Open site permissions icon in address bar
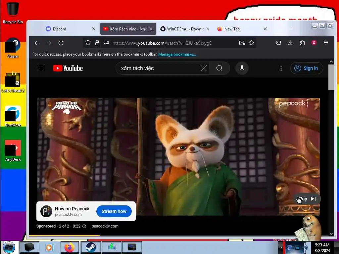The width and height of the screenshot is (339, 254). pyautogui.click(x=106, y=43)
